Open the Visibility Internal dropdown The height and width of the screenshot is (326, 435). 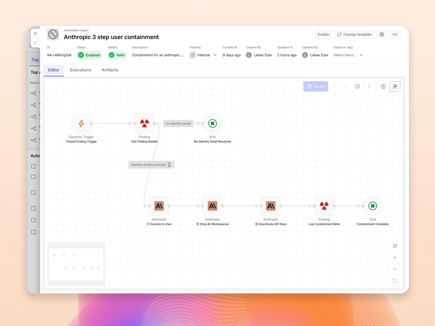203,55
